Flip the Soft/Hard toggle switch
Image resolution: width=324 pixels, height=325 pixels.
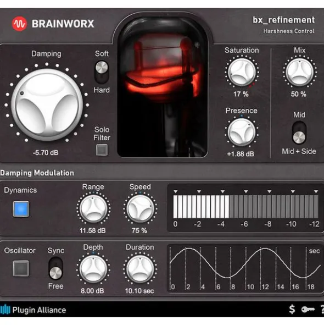(102, 72)
